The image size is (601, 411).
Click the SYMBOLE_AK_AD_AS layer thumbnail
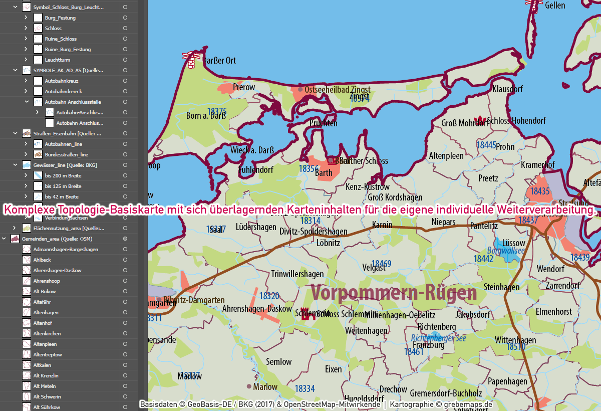(26, 70)
